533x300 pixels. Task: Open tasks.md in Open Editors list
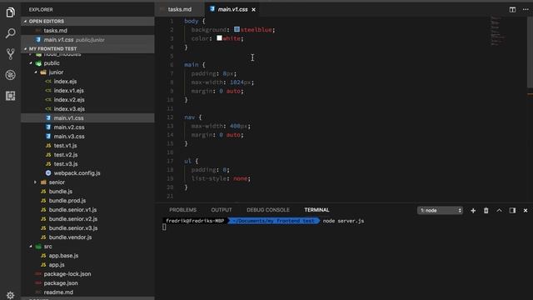tap(87, 30)
